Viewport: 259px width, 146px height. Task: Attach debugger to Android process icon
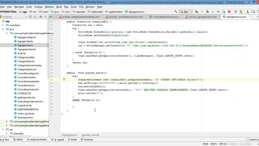point(224,12)
